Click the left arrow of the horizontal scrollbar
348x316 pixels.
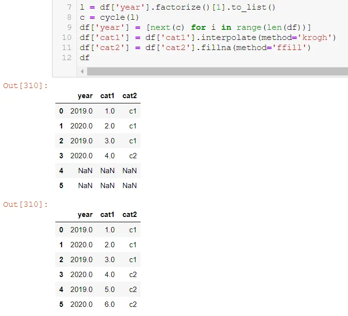(82, 71)
